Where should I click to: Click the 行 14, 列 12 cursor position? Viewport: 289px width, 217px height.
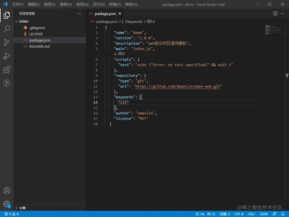pyautogui.click(x=205, y=214)
